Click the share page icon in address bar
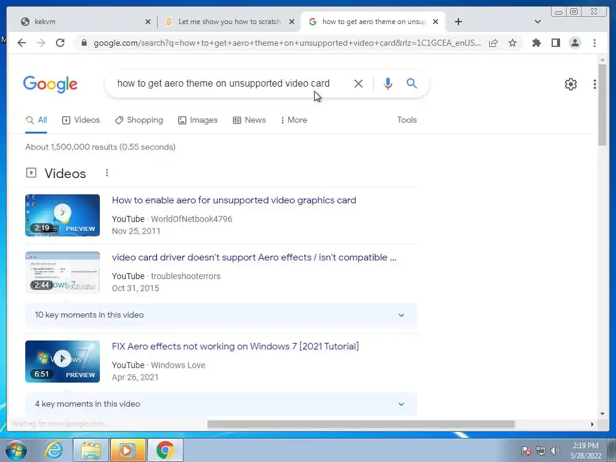 point(493,43)
